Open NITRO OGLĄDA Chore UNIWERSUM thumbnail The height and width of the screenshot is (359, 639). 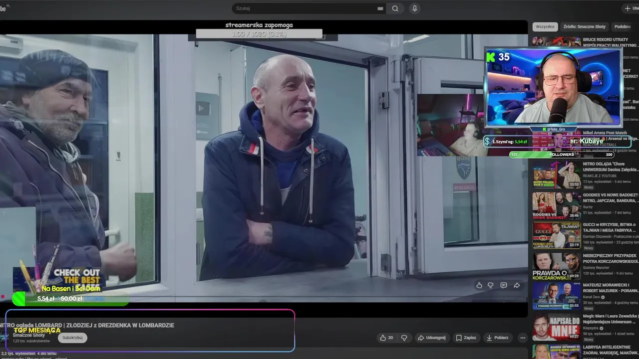556,175
